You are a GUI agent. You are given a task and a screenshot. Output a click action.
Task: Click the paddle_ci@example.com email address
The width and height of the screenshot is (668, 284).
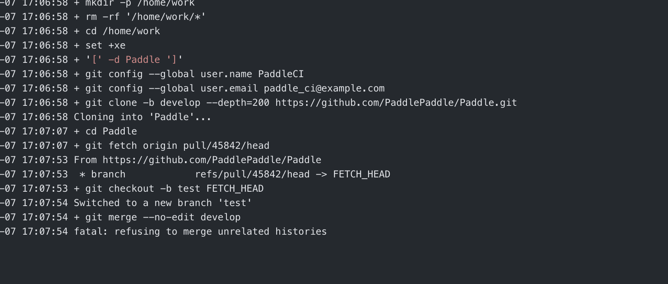point(324,88)
